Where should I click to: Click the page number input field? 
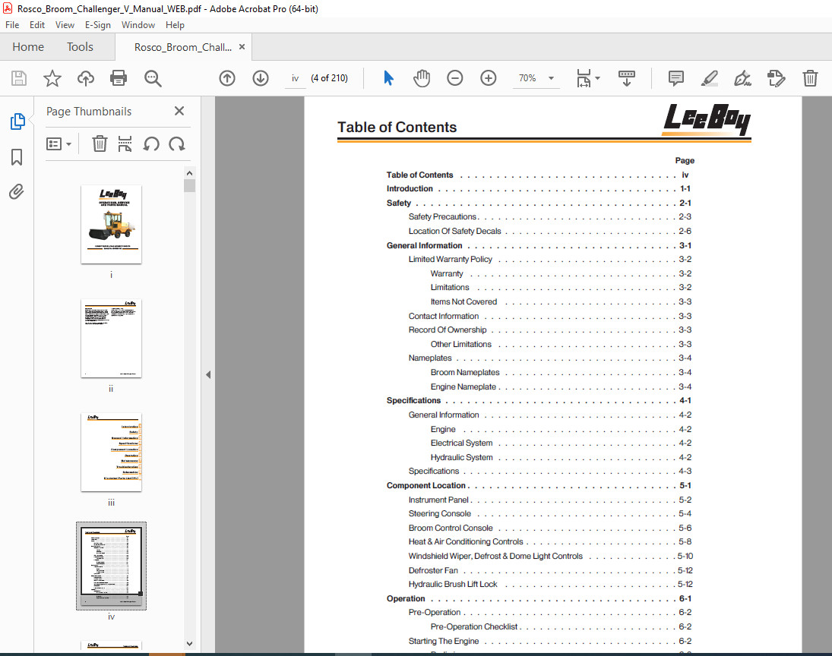coord(295,78)
